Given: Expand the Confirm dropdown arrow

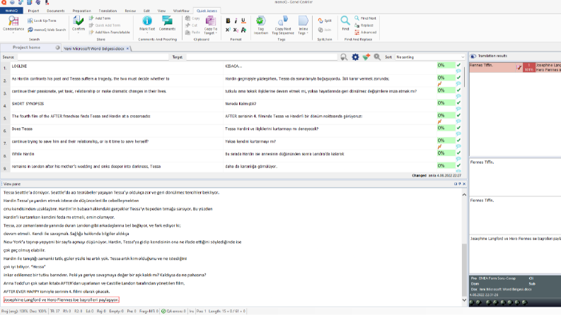Looking at the screenshot, I should [x=78, y=33].
